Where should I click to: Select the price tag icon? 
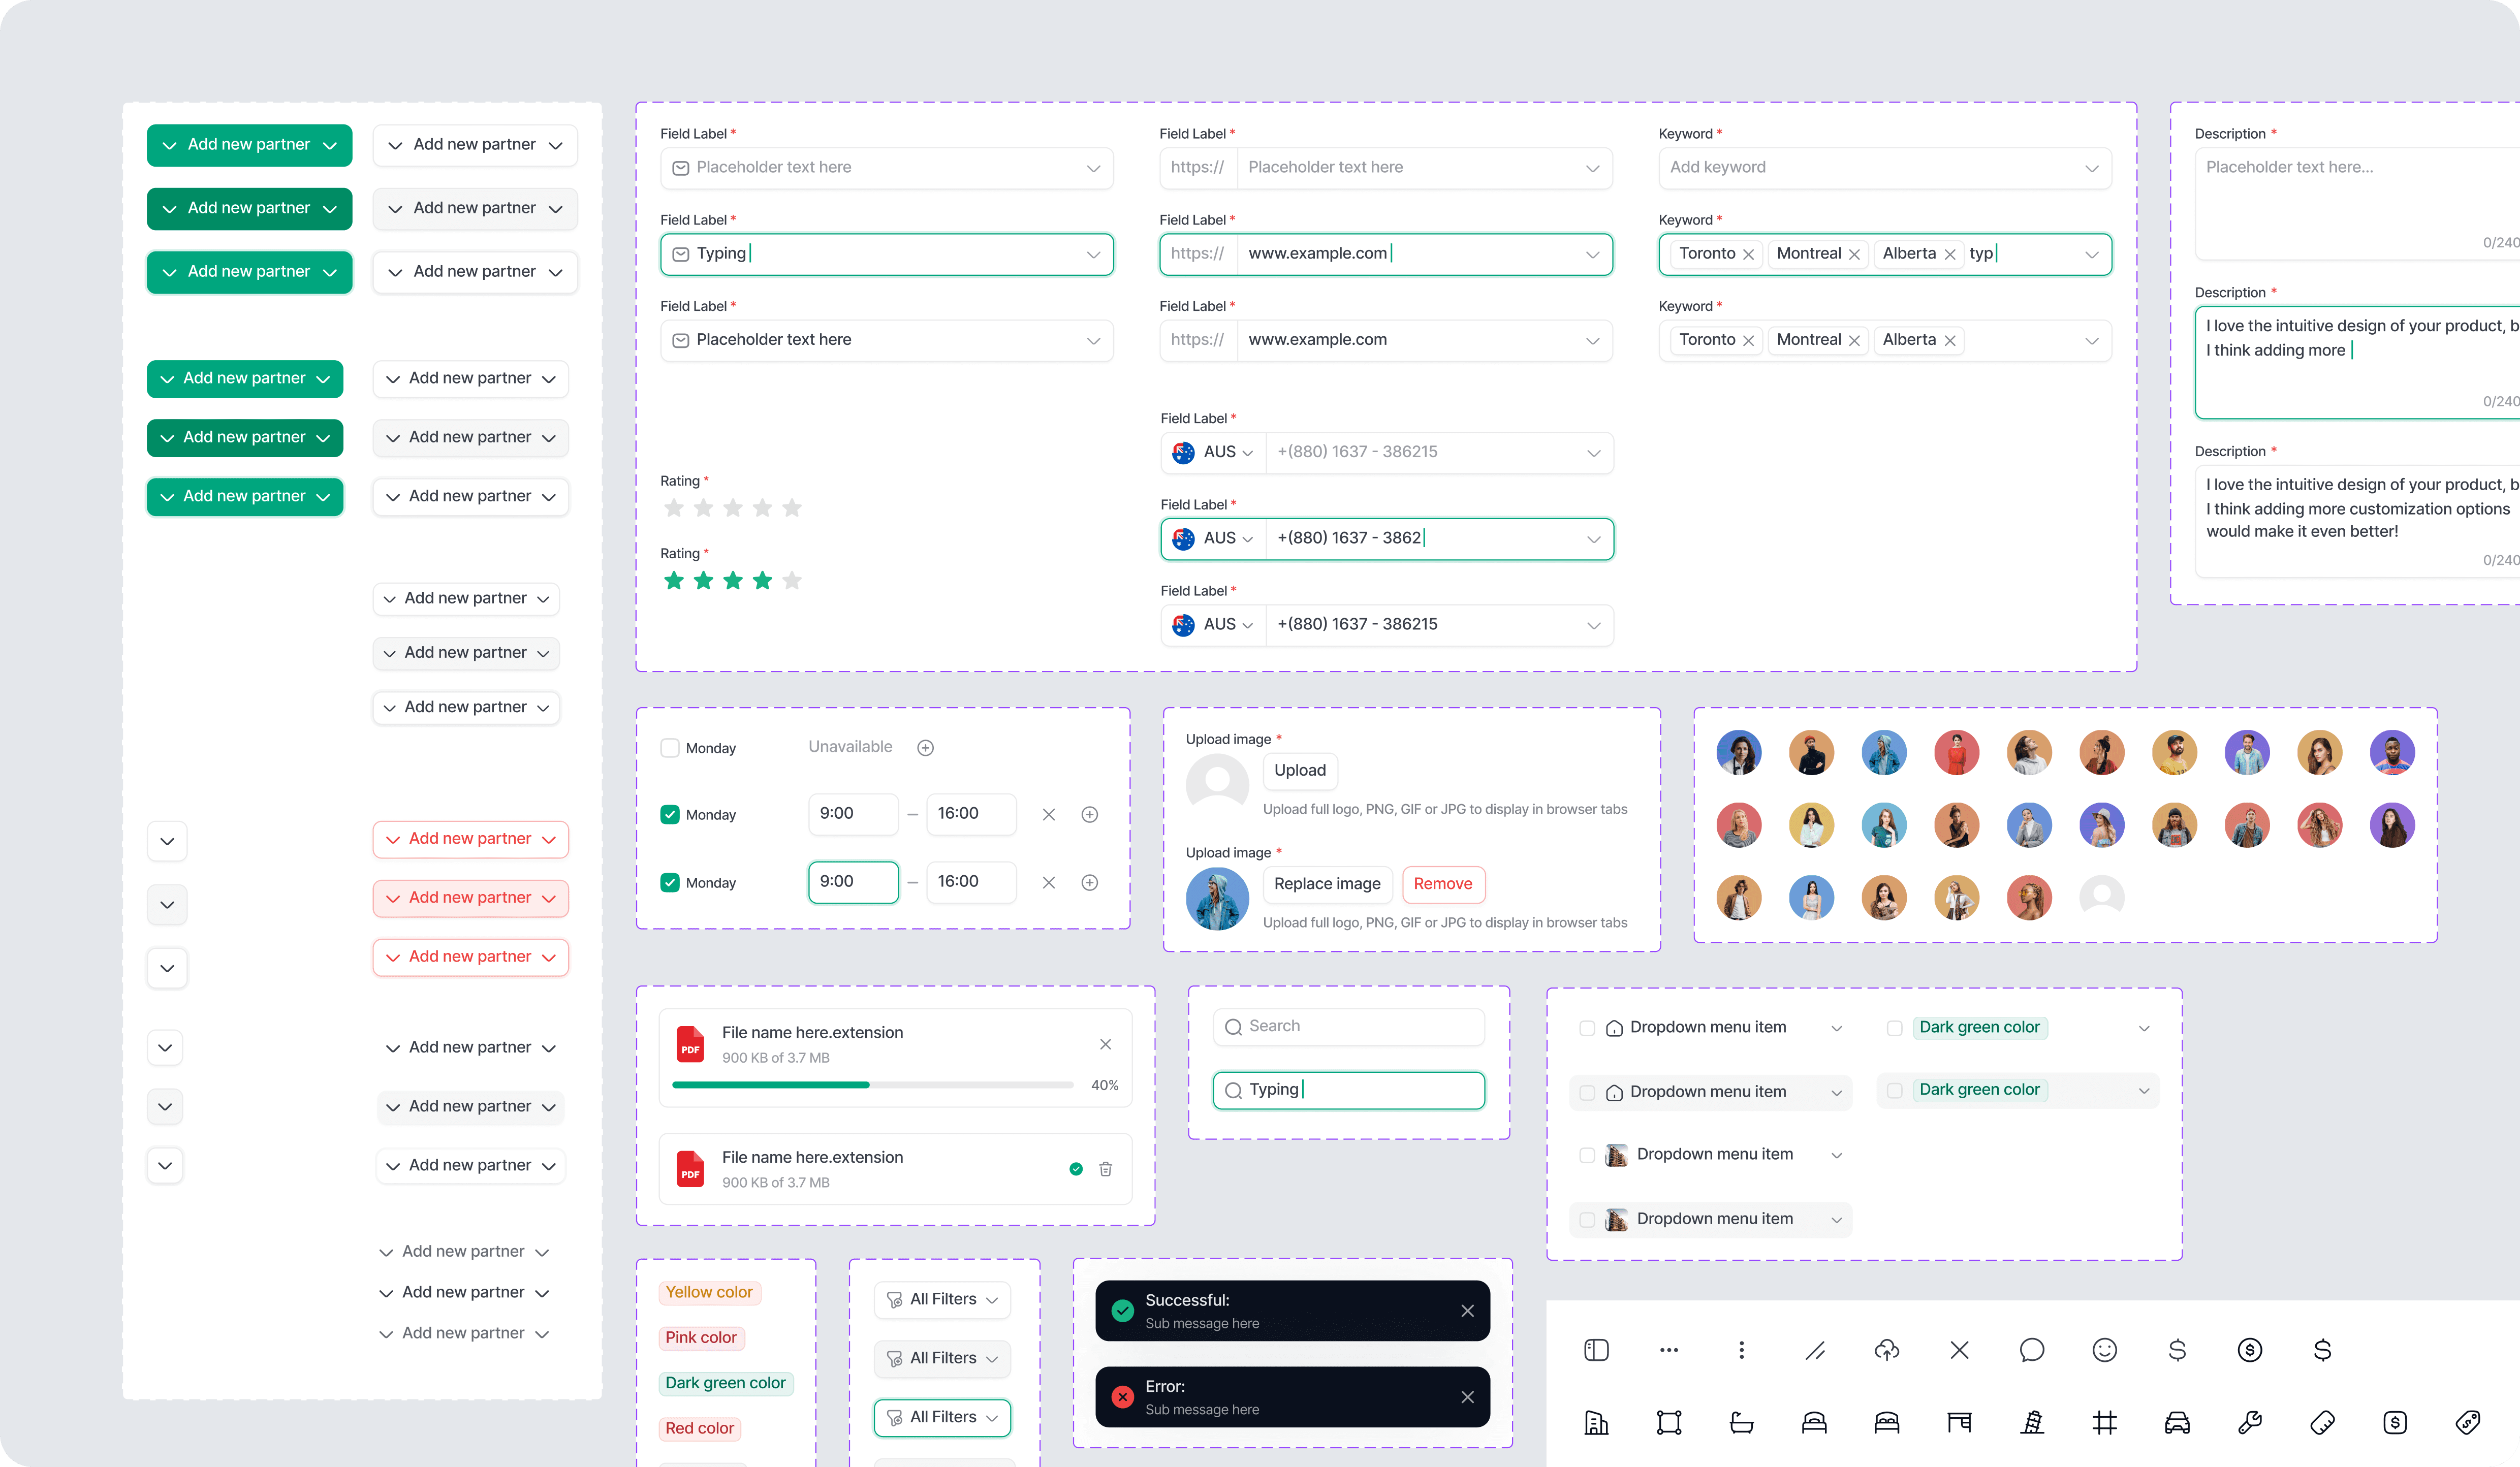click(x=2467, y=1422)
